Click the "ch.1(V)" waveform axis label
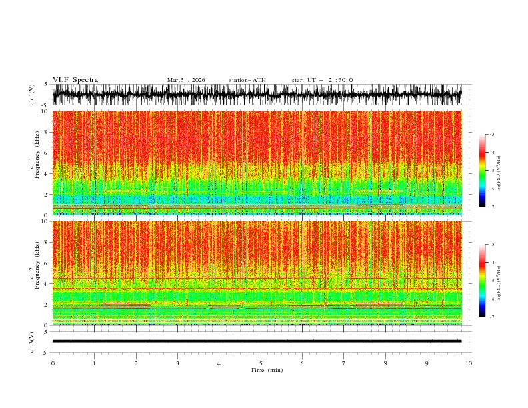The width and height of the screenshot is (528, 408). pos(32,95)
